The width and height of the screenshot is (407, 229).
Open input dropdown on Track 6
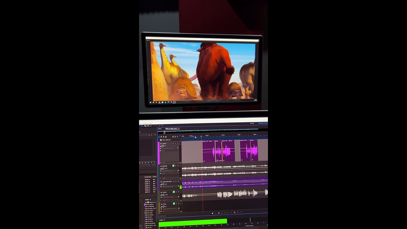(169, 197)
